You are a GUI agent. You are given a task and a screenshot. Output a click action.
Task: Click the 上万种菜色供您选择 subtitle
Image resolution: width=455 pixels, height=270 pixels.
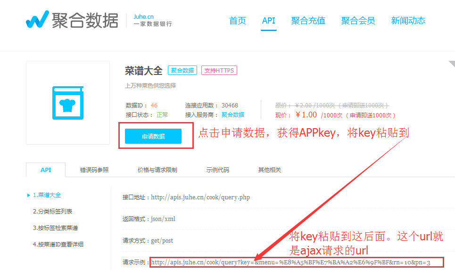point(150,86)
